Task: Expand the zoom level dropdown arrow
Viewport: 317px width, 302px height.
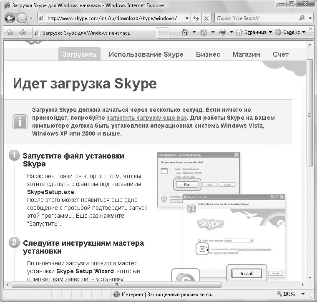Action: [x=303, y=294]
